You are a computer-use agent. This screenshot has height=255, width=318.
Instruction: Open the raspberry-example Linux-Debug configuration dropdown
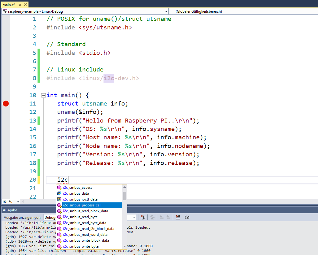(x=166, y=11)
